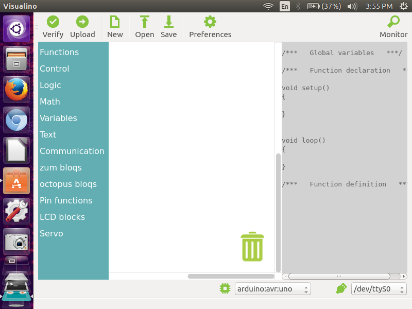Click the code panel horizontal scrollbar thumb
The height and width of the screenshot is (309, 412).
[339, 276]
